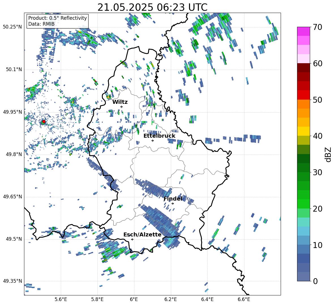This screenshot has height=305, width=335.
Task: Click the 49.95°N latitude label
Action: point(12,112)
